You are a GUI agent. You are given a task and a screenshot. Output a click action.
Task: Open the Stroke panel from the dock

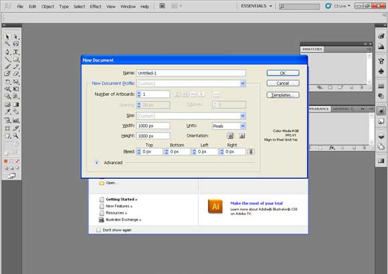381,86
